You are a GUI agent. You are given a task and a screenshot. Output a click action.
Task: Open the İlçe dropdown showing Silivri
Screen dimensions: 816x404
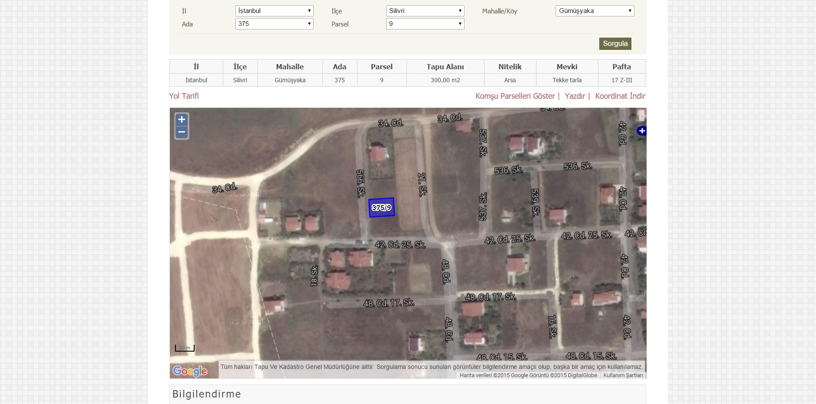click(425, 11)
